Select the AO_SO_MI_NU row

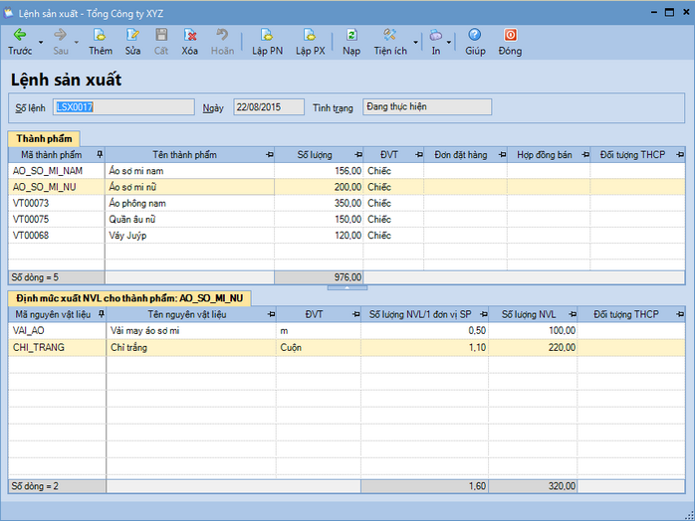(x=347, y=187)
